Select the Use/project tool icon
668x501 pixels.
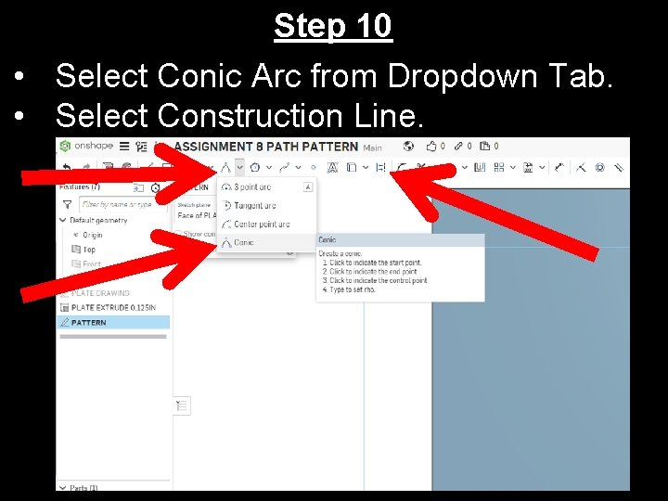352,167
